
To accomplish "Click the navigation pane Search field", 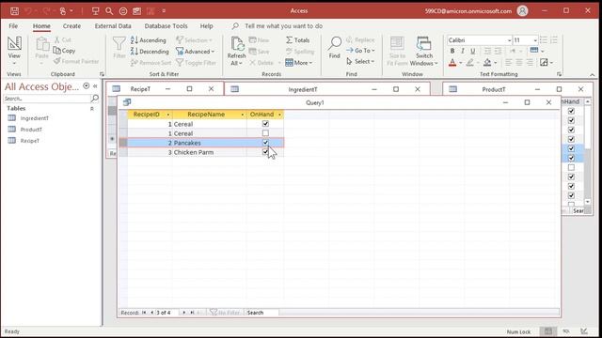I will [47, 99].
